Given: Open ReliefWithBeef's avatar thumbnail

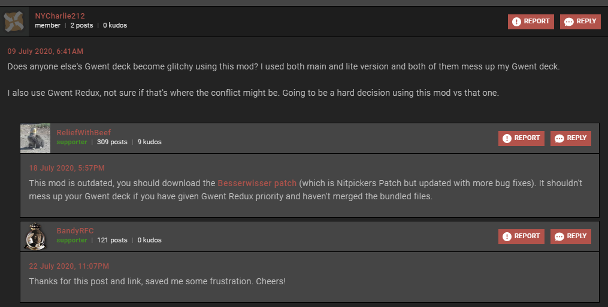Looking at the screenshot, I should (35, 138).
